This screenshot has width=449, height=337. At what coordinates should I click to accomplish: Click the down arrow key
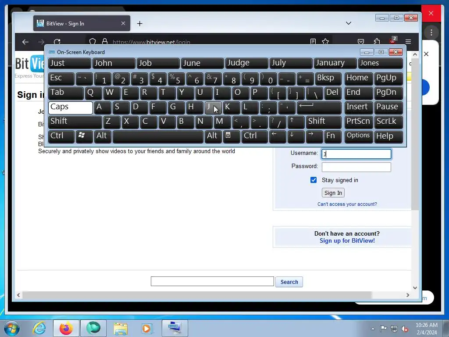(x=296, y=136)
